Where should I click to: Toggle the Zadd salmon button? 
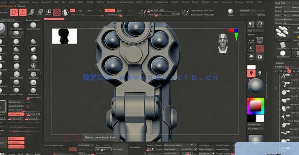[110, 10]
